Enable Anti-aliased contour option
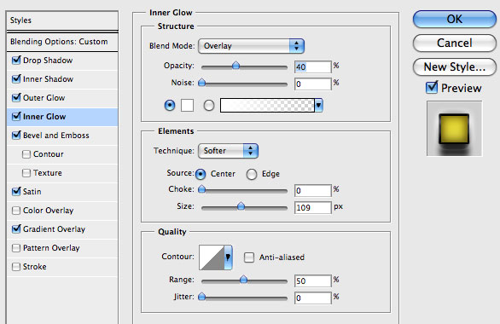The height and width of the screenshot is (324, 500). 249,257
